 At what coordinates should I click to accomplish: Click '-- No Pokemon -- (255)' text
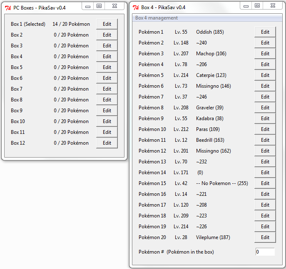[x=222, y=183]
